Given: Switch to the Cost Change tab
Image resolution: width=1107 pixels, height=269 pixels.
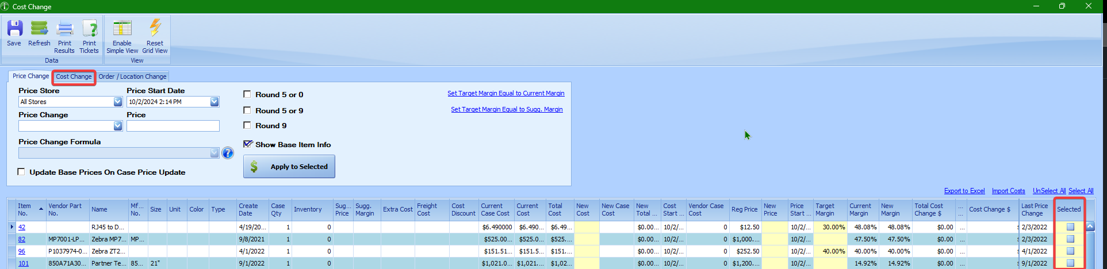Looking at the screenshot, I should coord(74,76).
